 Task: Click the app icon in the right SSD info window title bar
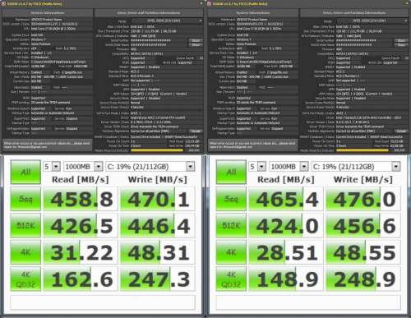click(210, 4)
